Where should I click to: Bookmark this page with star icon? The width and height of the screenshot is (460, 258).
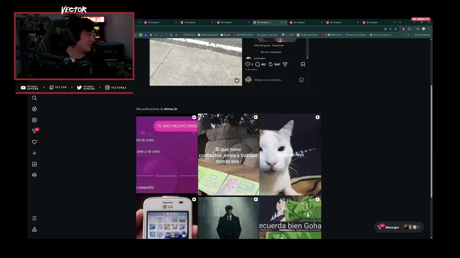(396, 29)
